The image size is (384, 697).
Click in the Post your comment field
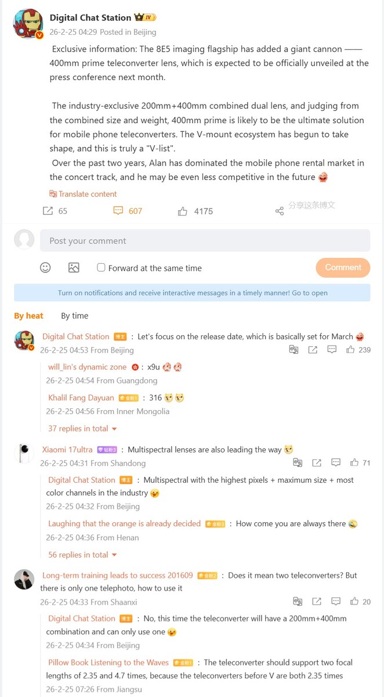205,240
